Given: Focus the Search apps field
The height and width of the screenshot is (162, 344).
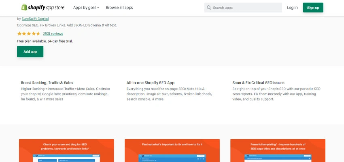Looking at the screenshot, I should [x=245, y=8].
